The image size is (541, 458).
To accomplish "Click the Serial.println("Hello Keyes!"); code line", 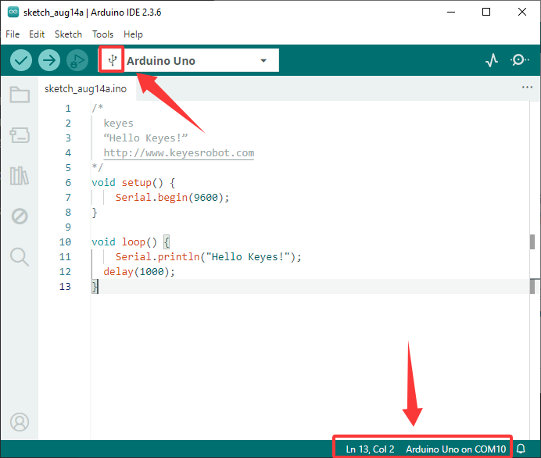I will tap(209, 256).
